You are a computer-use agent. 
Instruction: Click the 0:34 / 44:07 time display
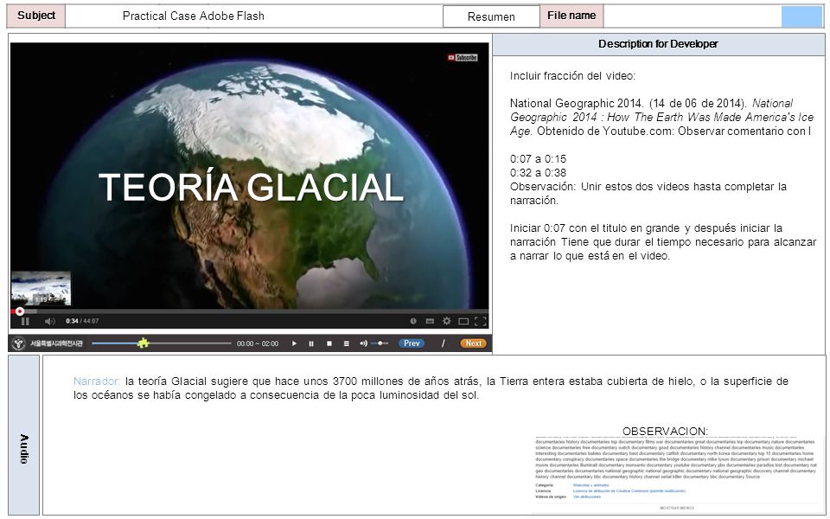[x=82, y=321]
